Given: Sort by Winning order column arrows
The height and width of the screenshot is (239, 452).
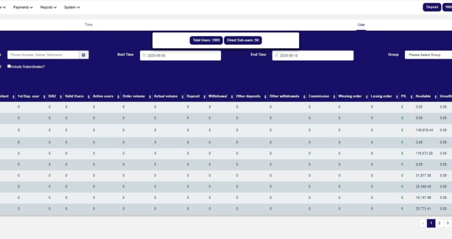Looking at the screenshot, I should (367, 97).
